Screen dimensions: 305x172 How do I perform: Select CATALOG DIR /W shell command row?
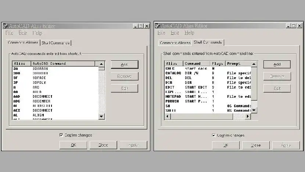[x=208, y=73]
